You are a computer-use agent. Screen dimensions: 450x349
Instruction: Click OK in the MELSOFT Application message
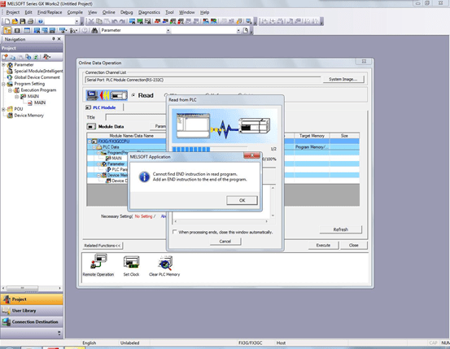pyautogui.click(x=242, y=200)
